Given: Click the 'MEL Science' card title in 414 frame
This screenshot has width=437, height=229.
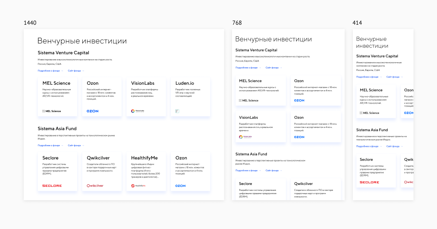Looking at the screenshot, I should [371, 90].
